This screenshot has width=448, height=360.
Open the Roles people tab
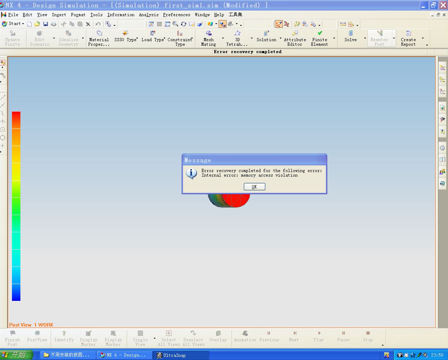click(442, 172)
